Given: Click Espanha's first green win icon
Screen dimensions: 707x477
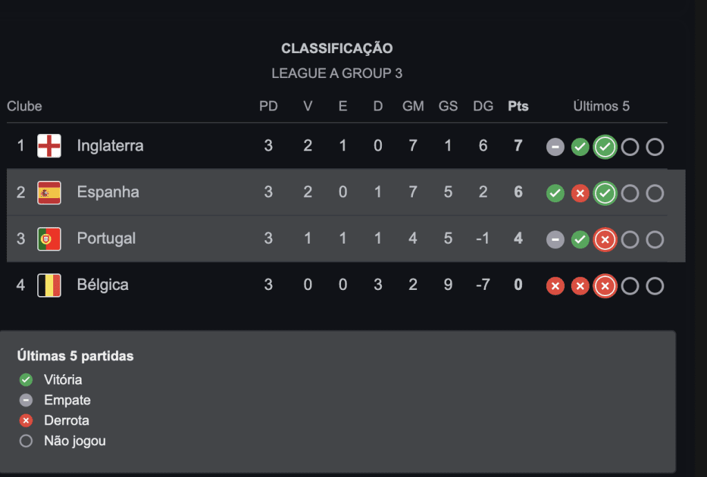Looking at the screenshot, I should pos(555,193).
